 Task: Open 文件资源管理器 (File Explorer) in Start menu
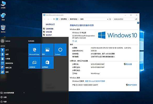tap(7, 93)
